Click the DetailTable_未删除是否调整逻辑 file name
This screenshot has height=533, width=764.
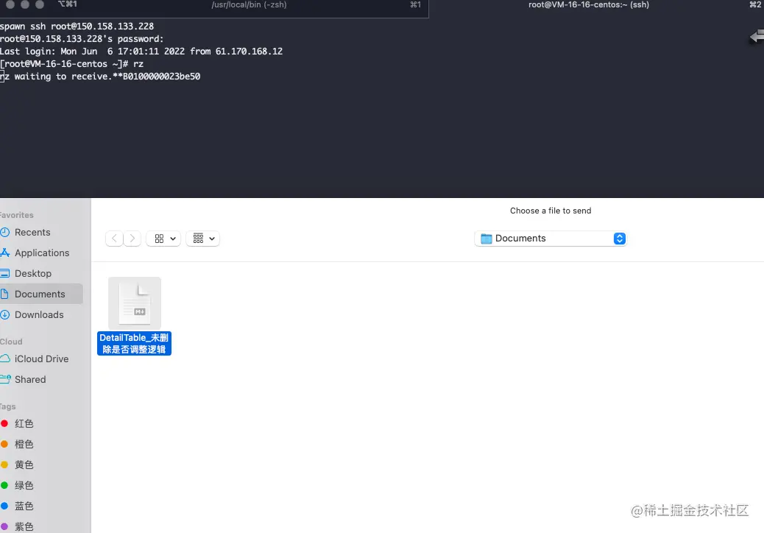tap(134, 344)
